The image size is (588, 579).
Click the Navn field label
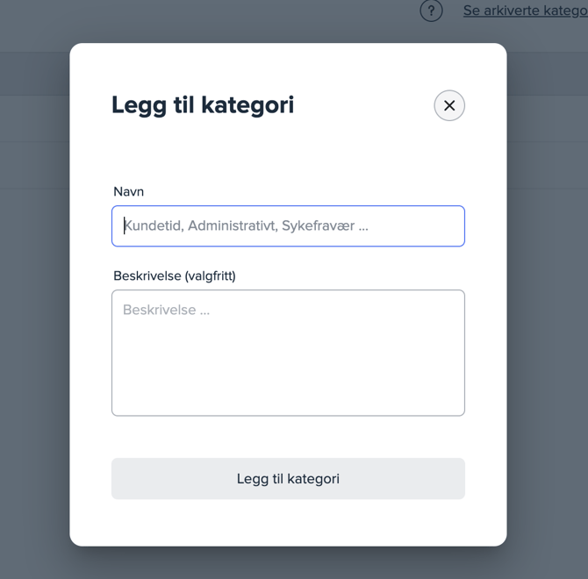129,191
